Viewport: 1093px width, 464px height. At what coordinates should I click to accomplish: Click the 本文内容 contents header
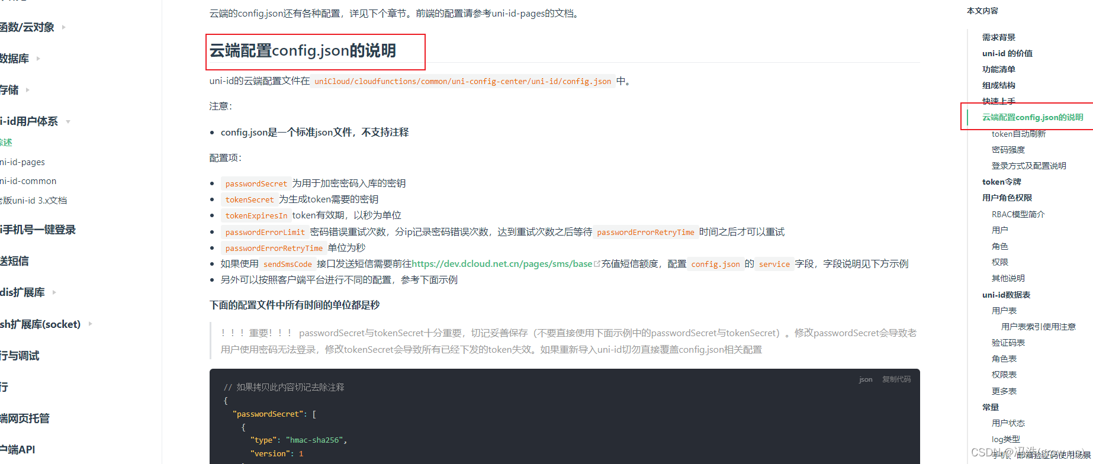pyautogui.click(x=982, y=11)
